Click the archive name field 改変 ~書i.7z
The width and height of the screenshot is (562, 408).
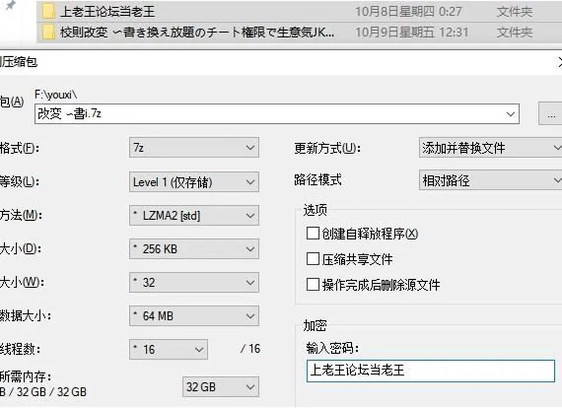[x=277, y=114]
